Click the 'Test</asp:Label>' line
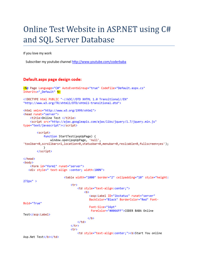 37,214
